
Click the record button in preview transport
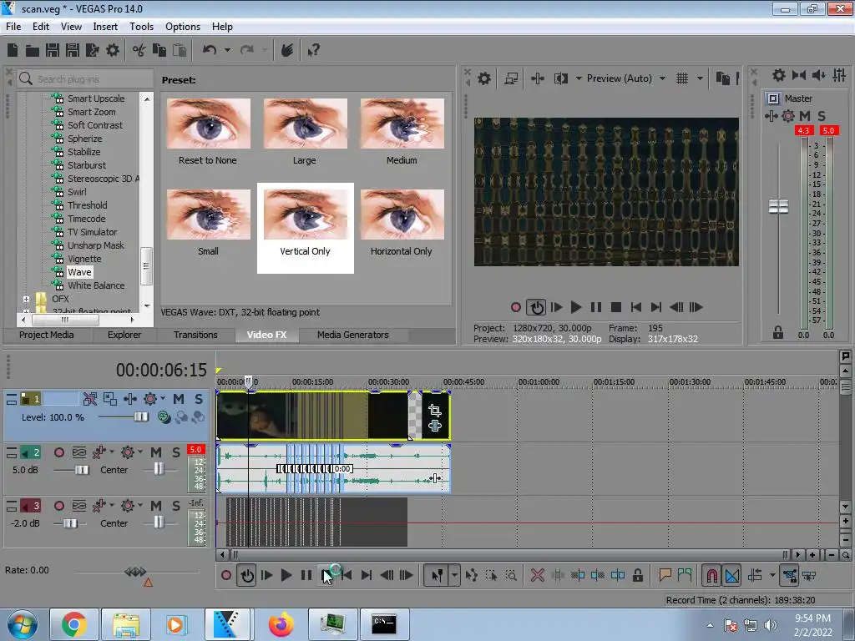point(516,307)
